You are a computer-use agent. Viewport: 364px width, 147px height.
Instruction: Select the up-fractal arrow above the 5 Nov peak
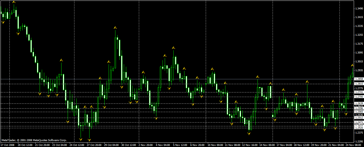click(173, 48)
